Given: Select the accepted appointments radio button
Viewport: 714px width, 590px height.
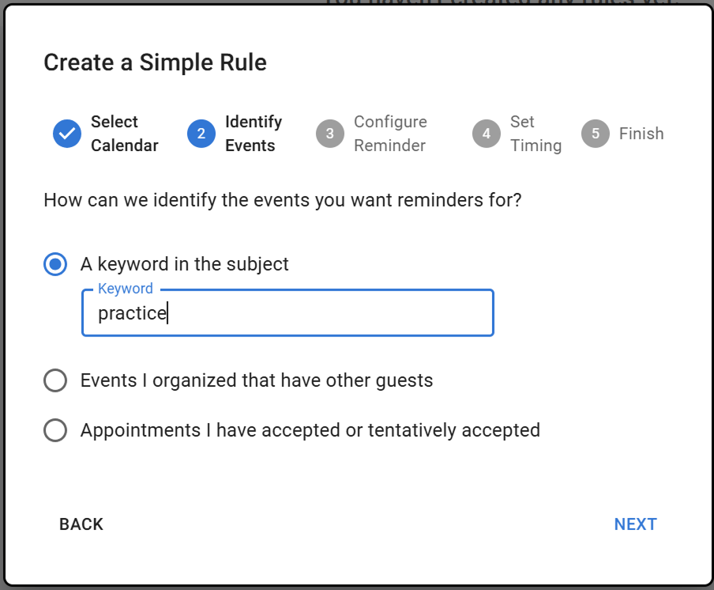Looking at the screenshot, I should click(55, 430).
